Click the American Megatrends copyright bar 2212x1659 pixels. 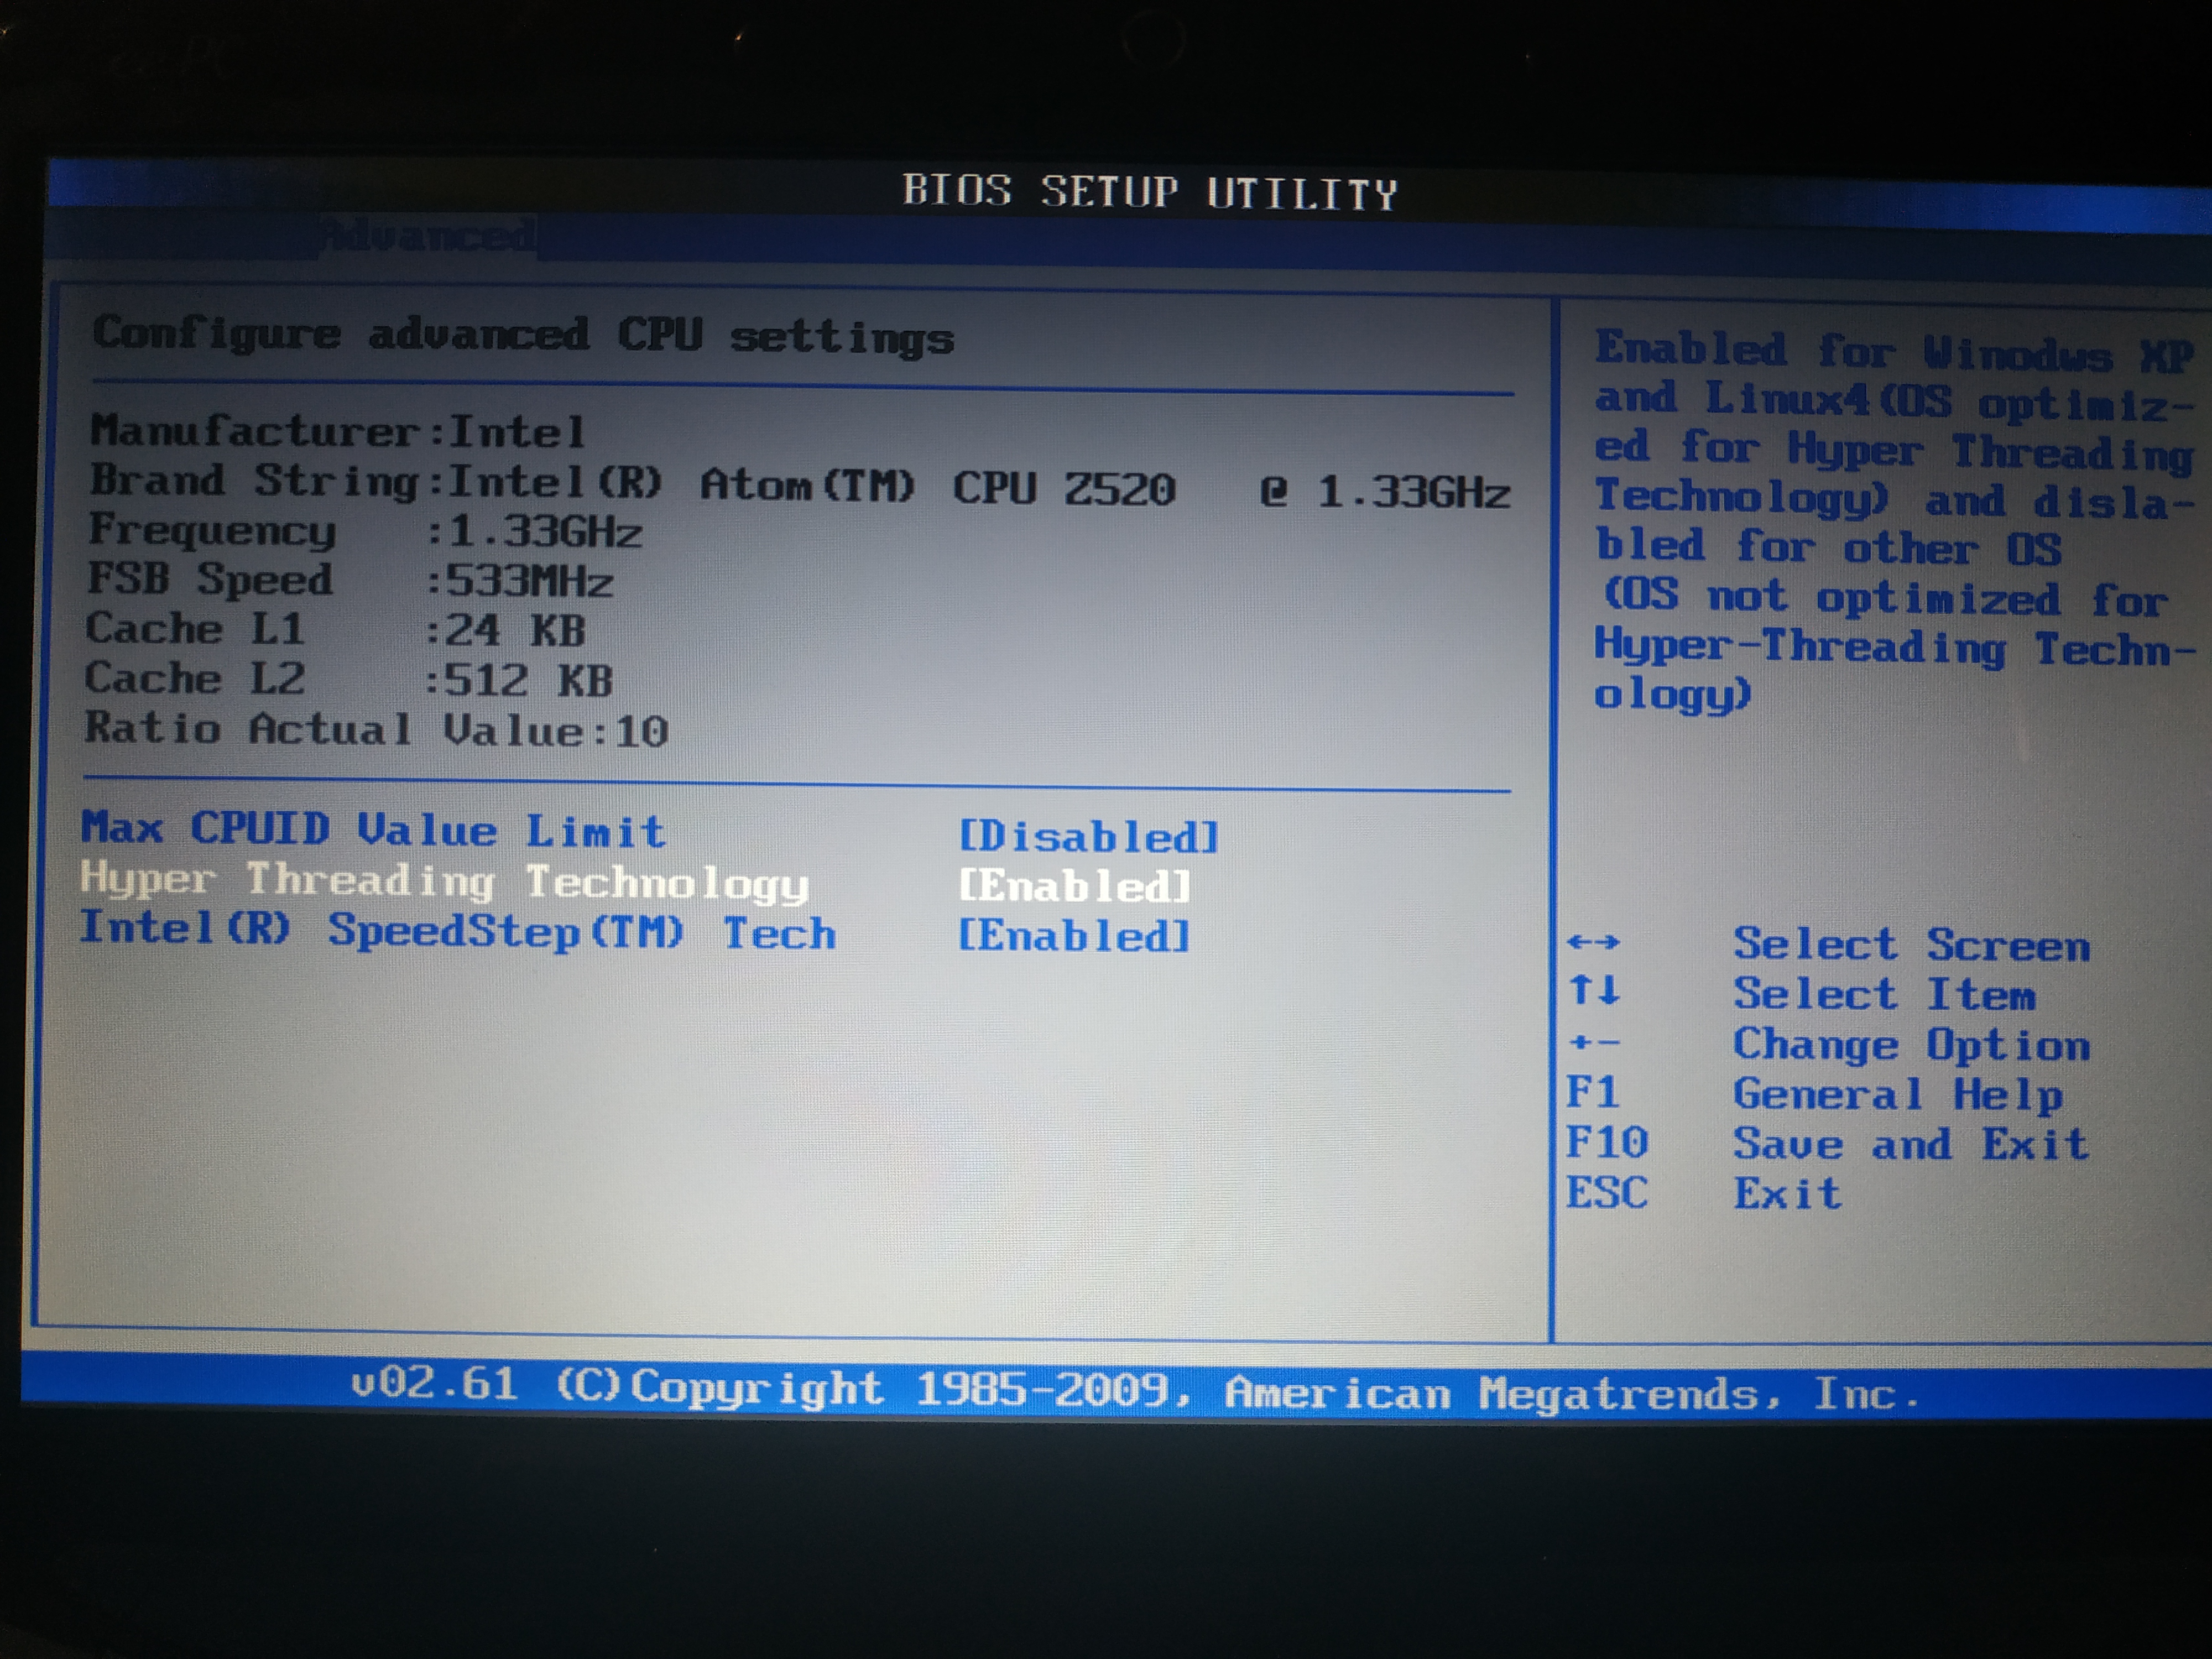[1134, 1391]
